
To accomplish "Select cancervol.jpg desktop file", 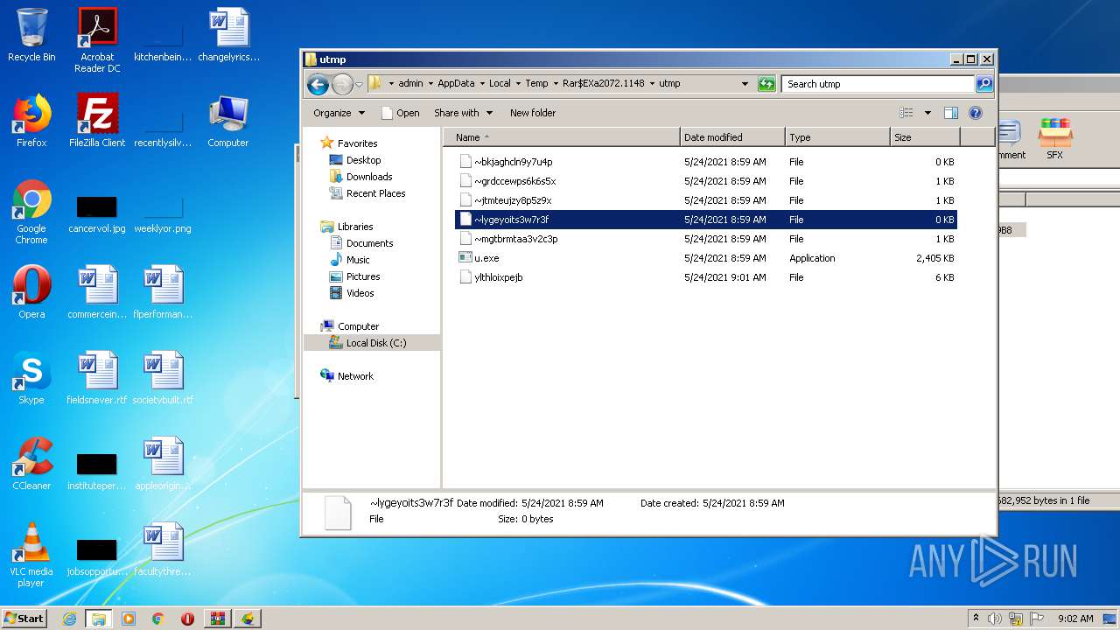I will [97, 215].
